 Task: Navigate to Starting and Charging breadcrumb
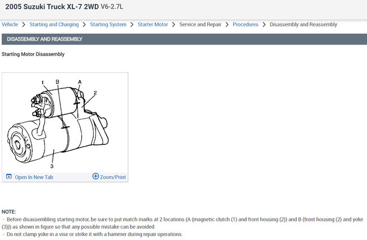coord(54,25)
